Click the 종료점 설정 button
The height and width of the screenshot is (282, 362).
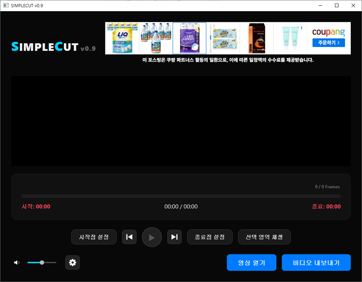click(x=210, y=237)
